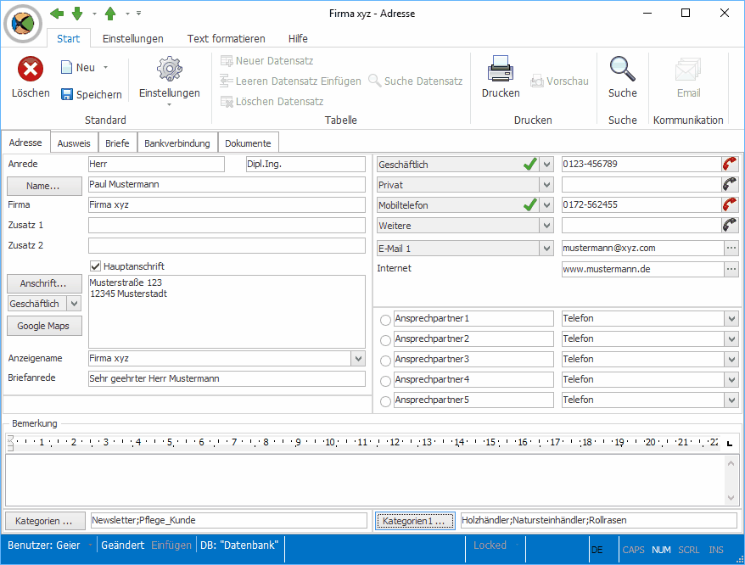Click phone icon beside Weitere field

730,226
